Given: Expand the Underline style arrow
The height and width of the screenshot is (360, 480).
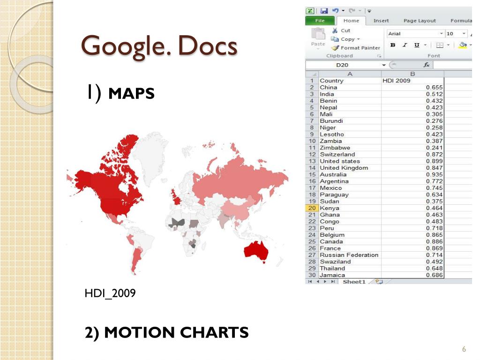Looking at the screenshot, I should tap(425, 45).
